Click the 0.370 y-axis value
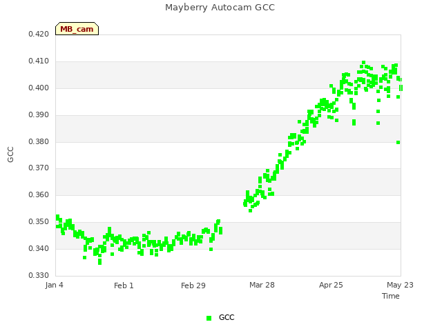This screenshot has width=442, height=331. tap(39, 168)
